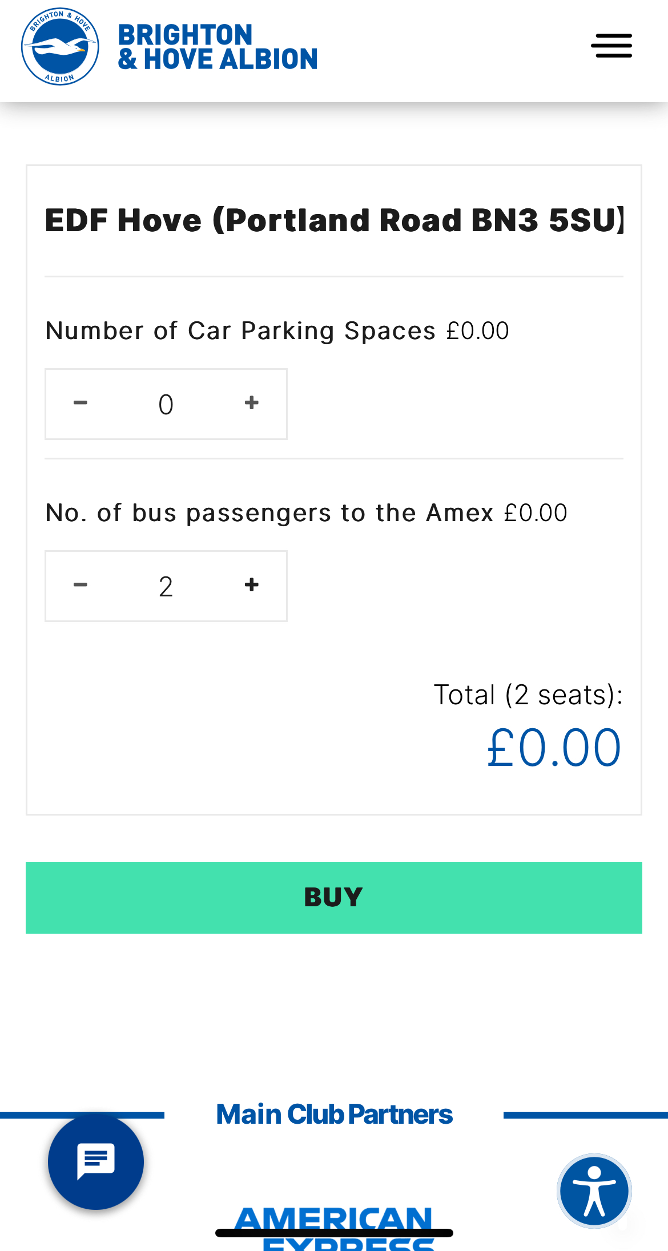Increase car parking spaces with plus
This screenshot has height=1251, width=668.
[252, 403]
